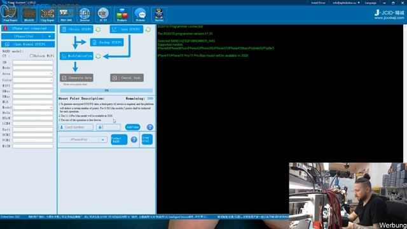Click the refresh icon beside Obtain SYSCFG
This screenshot has height=229, width=407.
[98, 29]
